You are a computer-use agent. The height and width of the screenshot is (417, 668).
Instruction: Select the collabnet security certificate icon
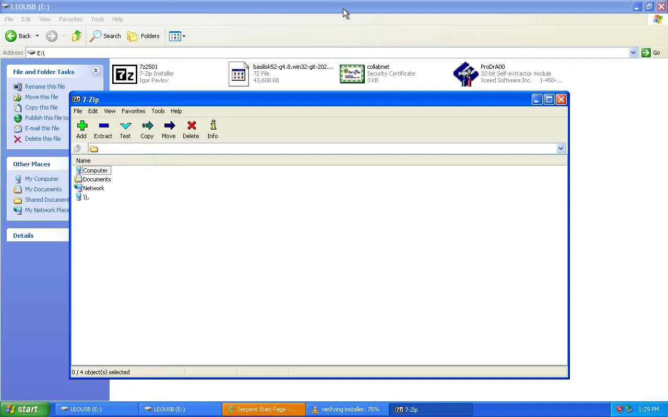click(x=352, y=73)
